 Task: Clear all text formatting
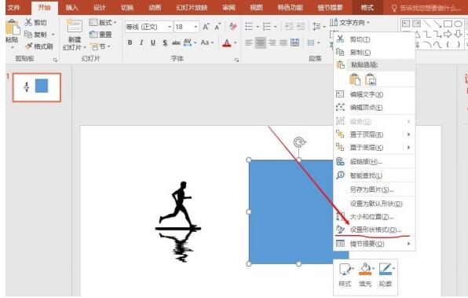coord(233,27)
